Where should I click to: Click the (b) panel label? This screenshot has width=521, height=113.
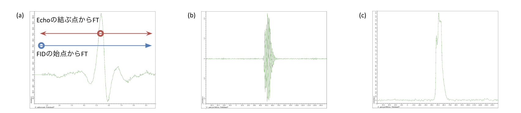pyautogui.click(x=191, y=15)
